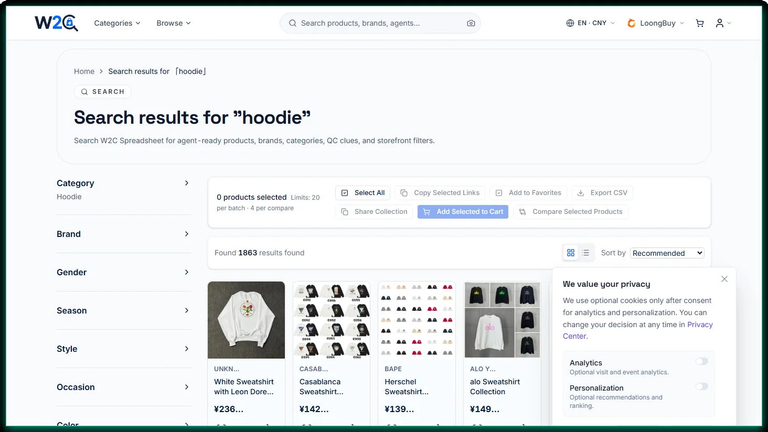Viewport: 768px width, 432px height.
Task: Expand the Brand filter
Action: (x=123, y=234)
